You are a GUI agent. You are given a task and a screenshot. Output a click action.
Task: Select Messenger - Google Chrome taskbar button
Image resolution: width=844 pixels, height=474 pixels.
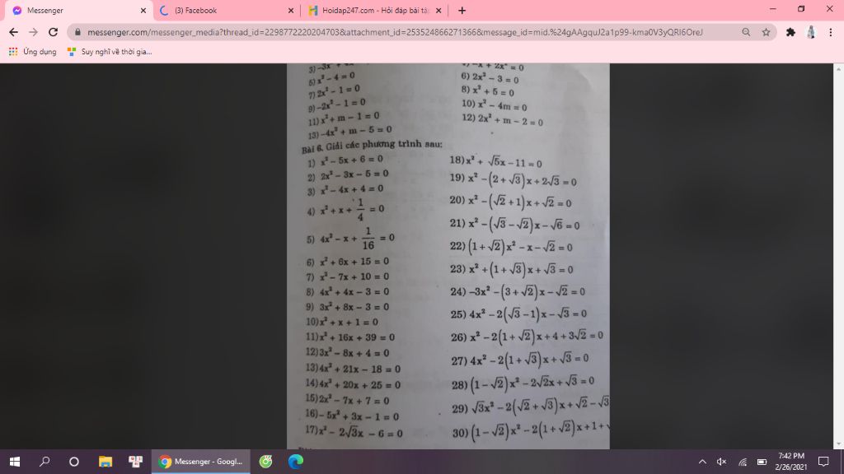coord(201,462)
